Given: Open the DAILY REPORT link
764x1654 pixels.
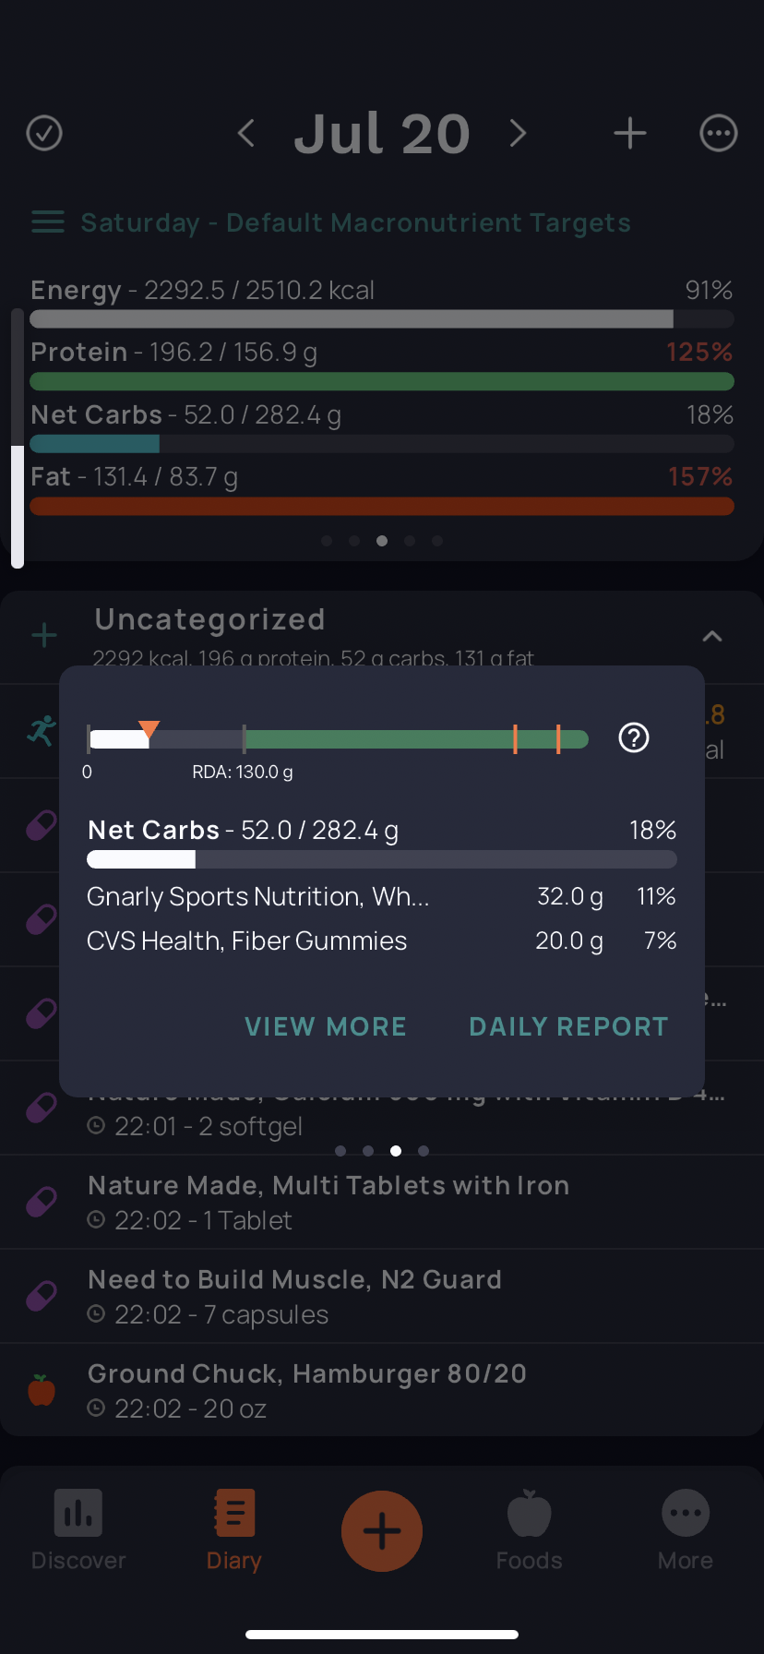Looking at the screenshot, I should pos(568,1026).
